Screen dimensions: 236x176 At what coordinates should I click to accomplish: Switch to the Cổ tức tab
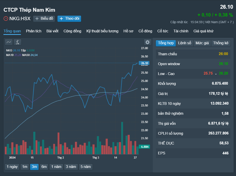[163, 31]
